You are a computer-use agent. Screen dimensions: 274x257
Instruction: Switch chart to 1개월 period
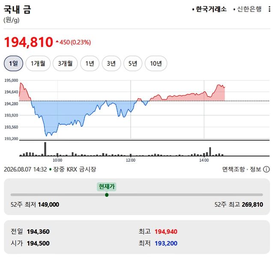tap(38, 63)
